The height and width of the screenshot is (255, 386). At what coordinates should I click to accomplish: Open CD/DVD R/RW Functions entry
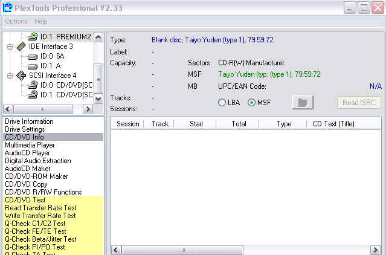pos(53,192)
